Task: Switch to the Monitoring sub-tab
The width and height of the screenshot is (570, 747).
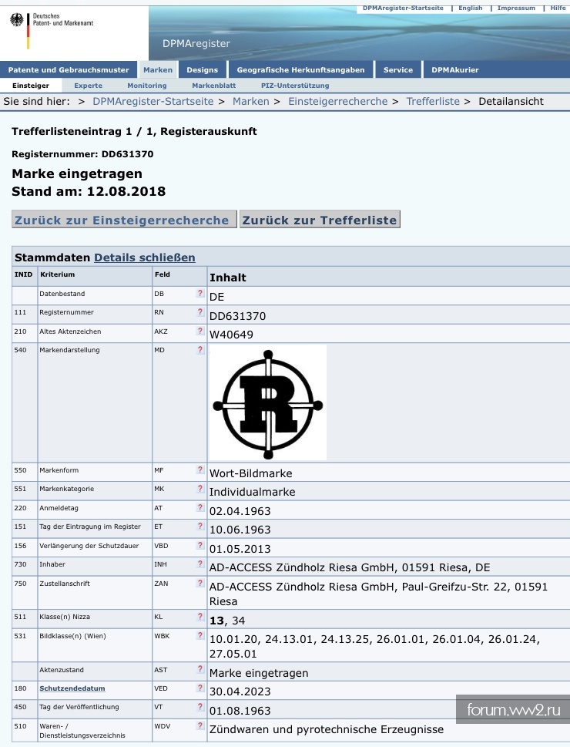Action: click(147, 86)
